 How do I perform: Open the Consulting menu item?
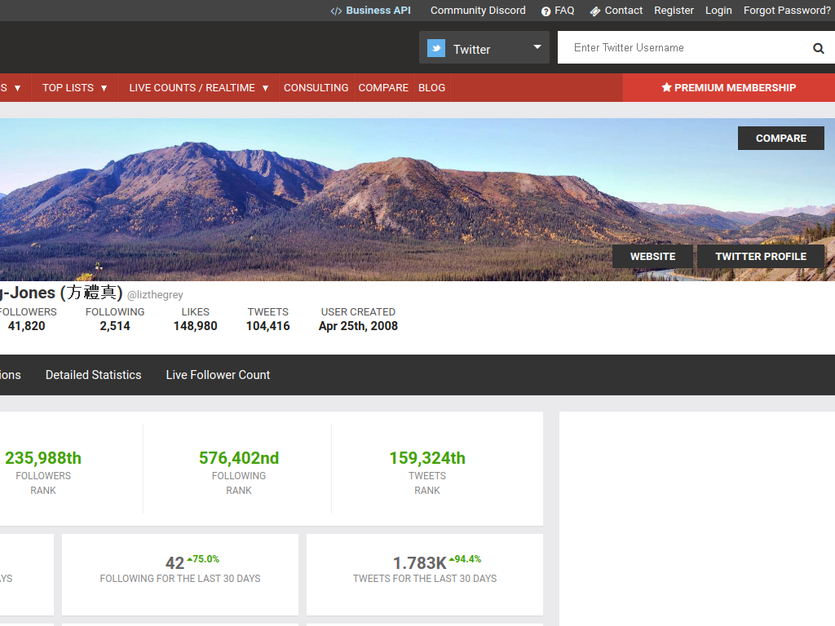[x=316, y=88]
